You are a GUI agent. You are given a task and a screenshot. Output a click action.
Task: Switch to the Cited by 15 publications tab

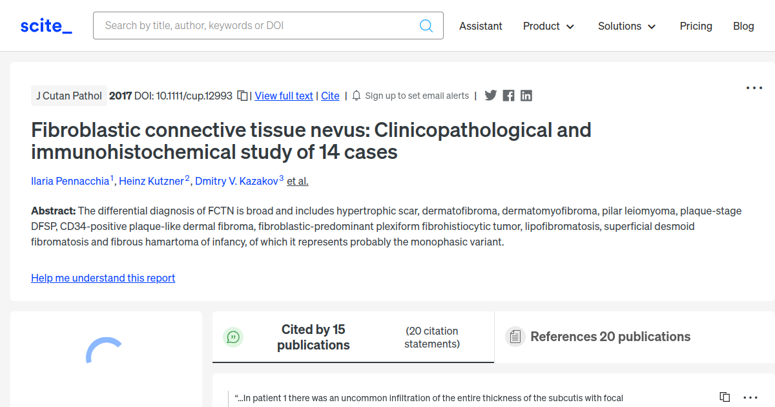[x=313, y=337]
